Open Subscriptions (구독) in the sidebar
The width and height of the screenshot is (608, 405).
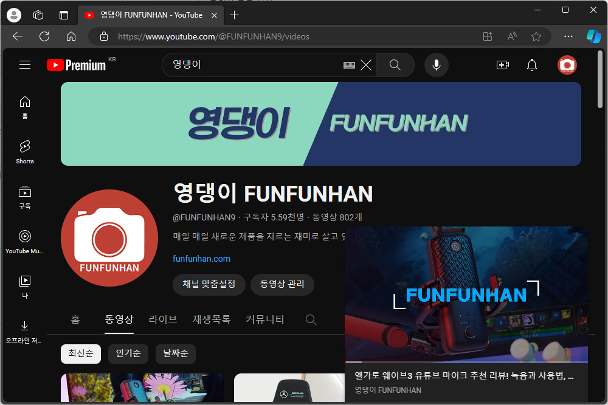point(25,197)
